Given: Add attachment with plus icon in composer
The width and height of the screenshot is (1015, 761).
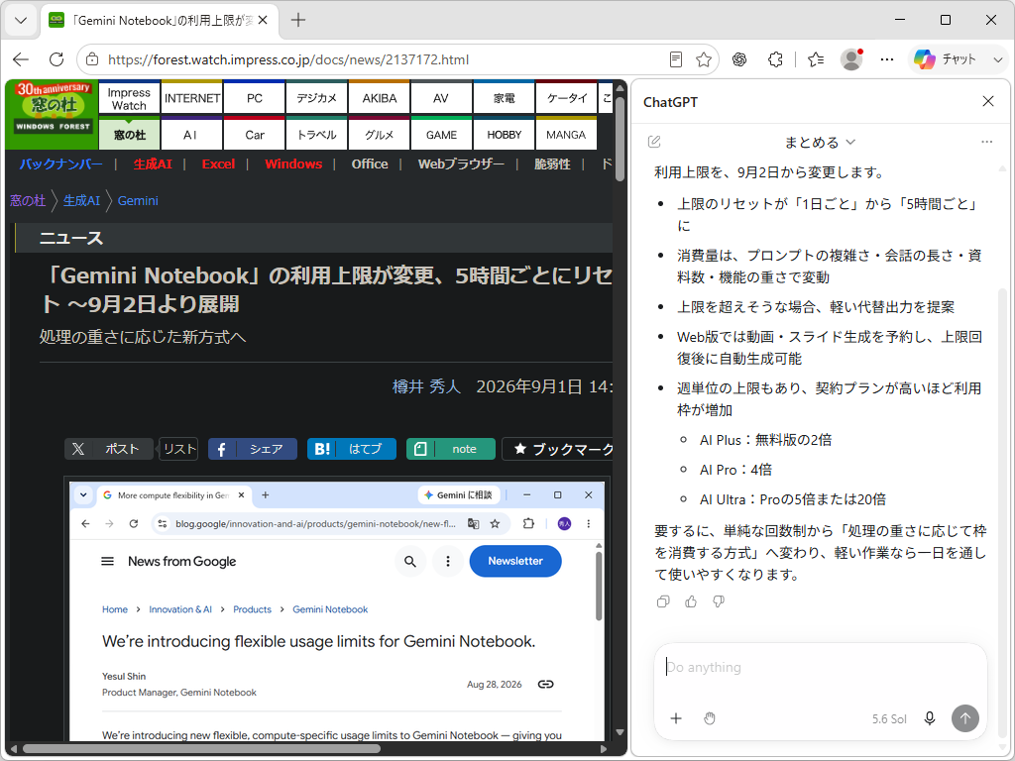Looking at the screenshot, I should tap(676, 718).
